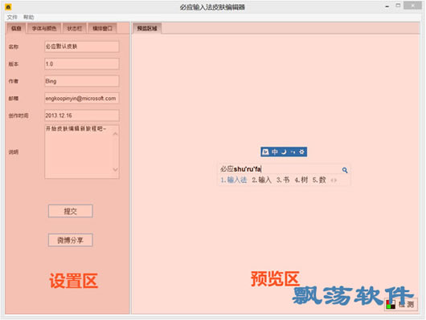Switch to the 状态栏 tab
This screenshot has height=320, width=426.
[75, 29]
